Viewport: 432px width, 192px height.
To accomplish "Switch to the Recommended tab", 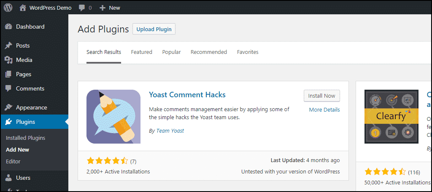I will tap(209, 52).
